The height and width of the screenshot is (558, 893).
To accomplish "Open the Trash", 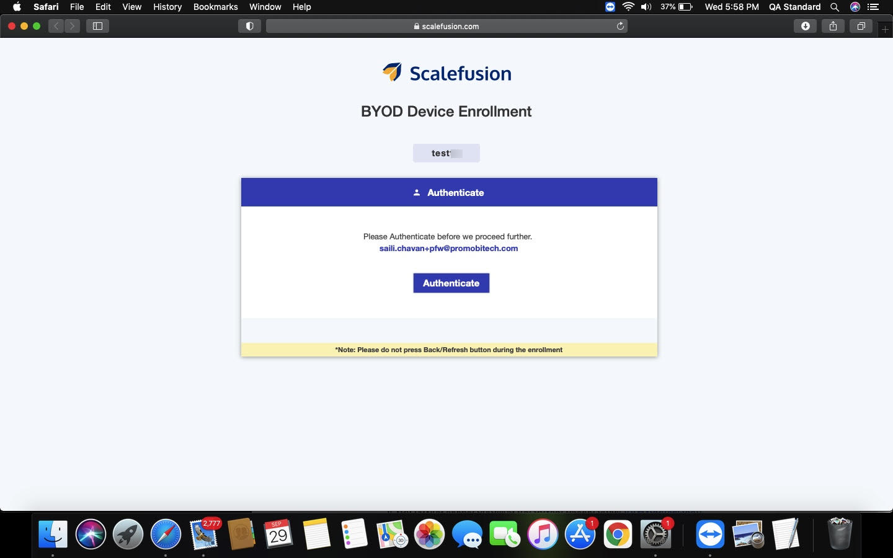I will coord(840,534).
